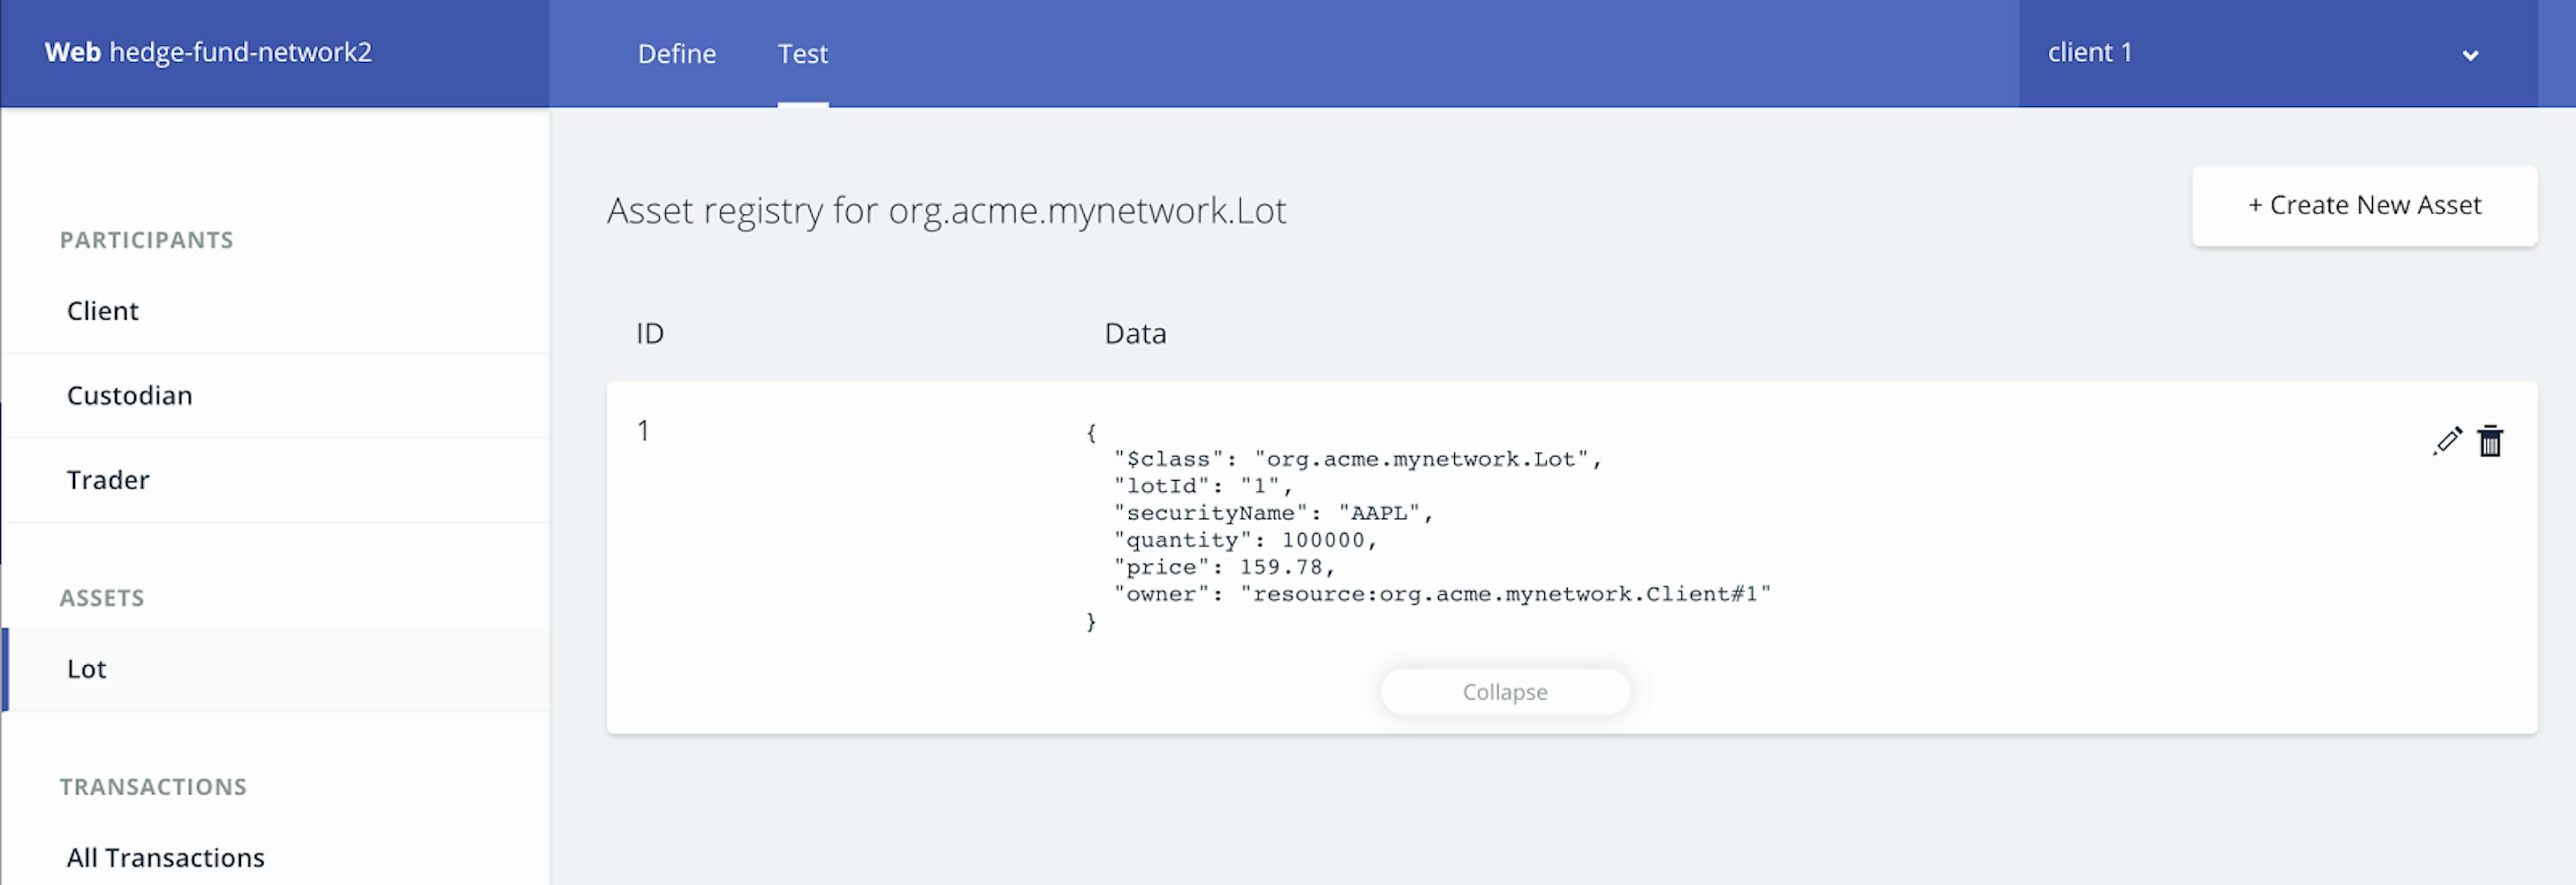
Task: Switch to the Define tab
Action: tap(677, 53)
